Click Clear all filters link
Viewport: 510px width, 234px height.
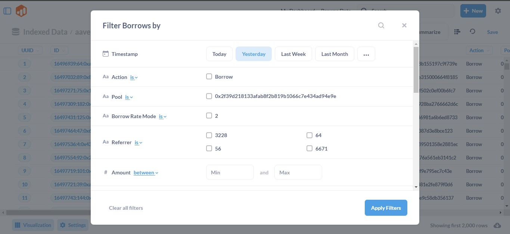[x=126, y=208]
